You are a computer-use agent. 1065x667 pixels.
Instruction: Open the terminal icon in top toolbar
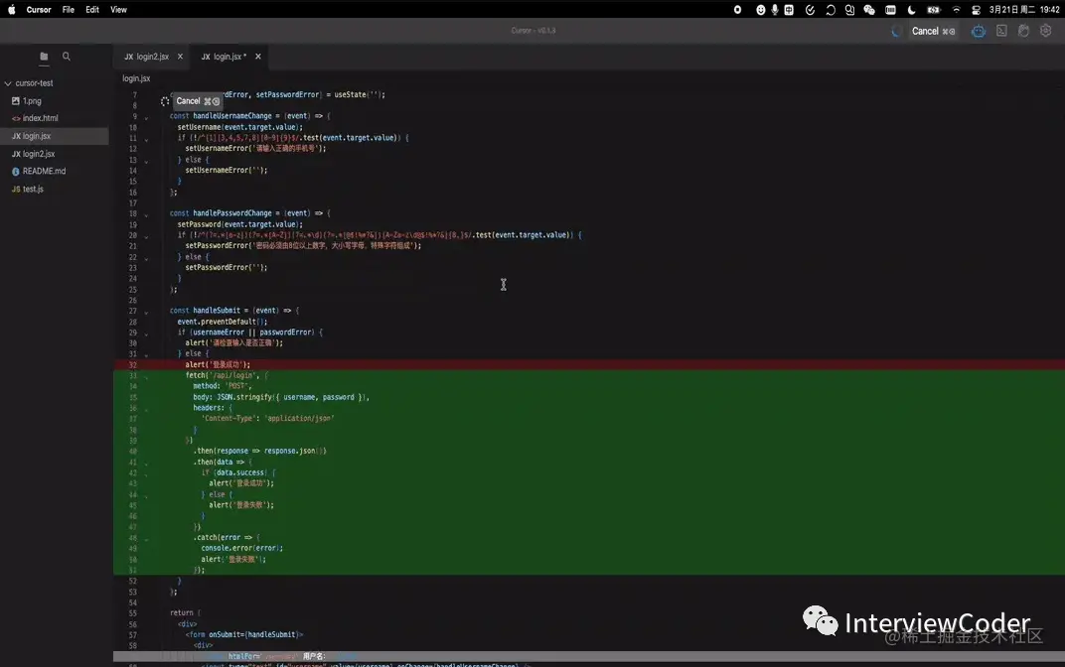pyautogui.click(x=1001, y=31)
